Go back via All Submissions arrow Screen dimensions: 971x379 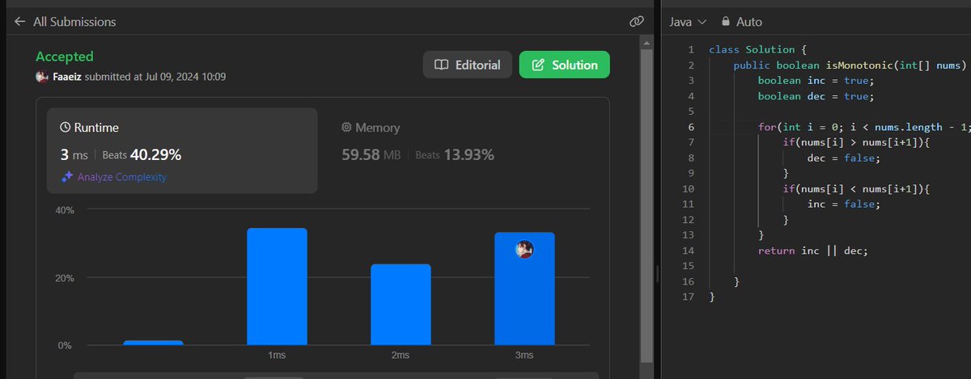[x=20, y=22]
